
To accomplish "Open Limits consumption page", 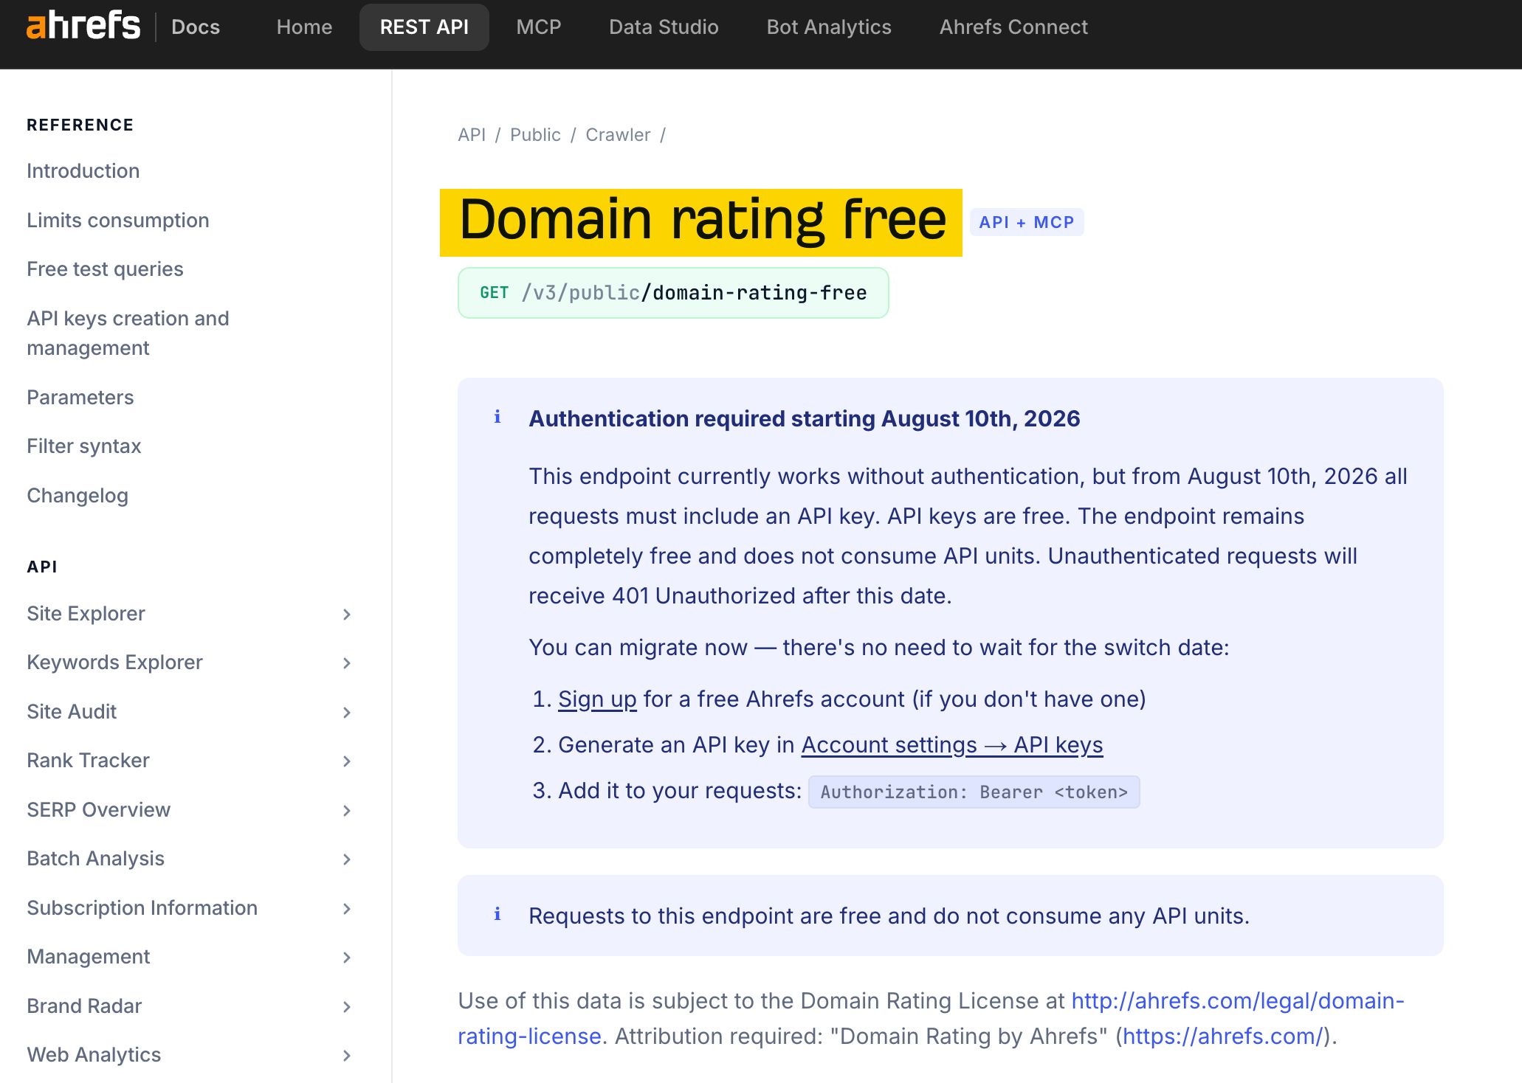I will point(118,221).
